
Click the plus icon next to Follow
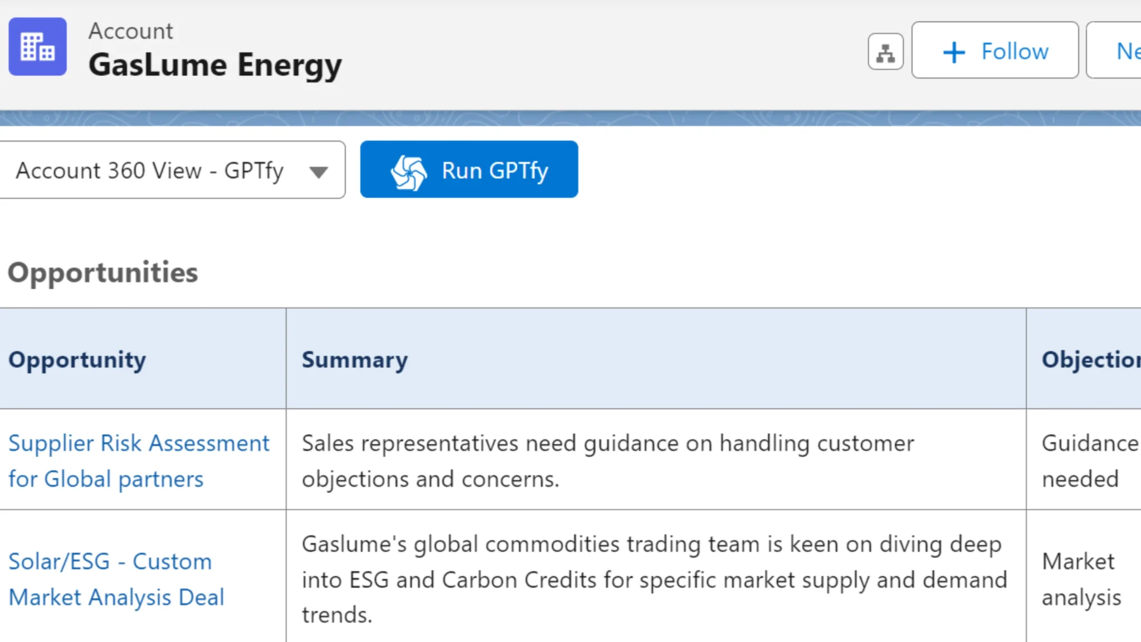point(954,51)
